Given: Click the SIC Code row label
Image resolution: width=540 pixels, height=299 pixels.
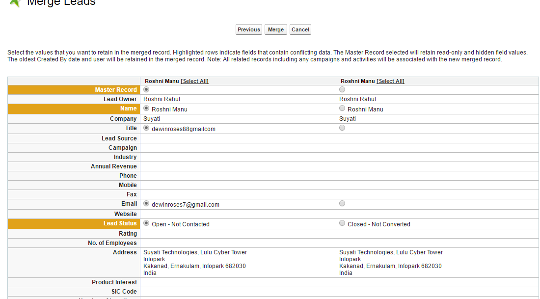Looking at the screenshot, I should click(x=124, y=292).
